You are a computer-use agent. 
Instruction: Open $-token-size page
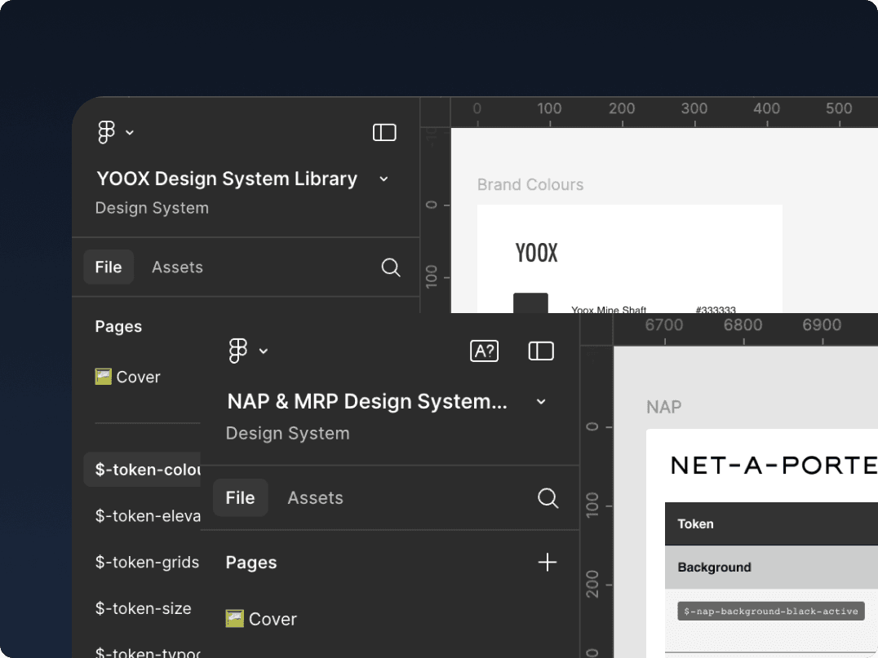pos(144,608)
